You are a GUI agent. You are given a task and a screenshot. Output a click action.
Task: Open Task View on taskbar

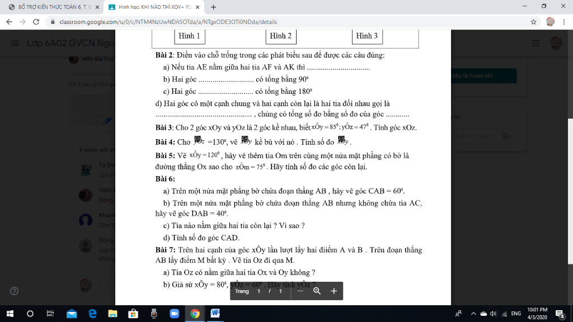point(50,314)
